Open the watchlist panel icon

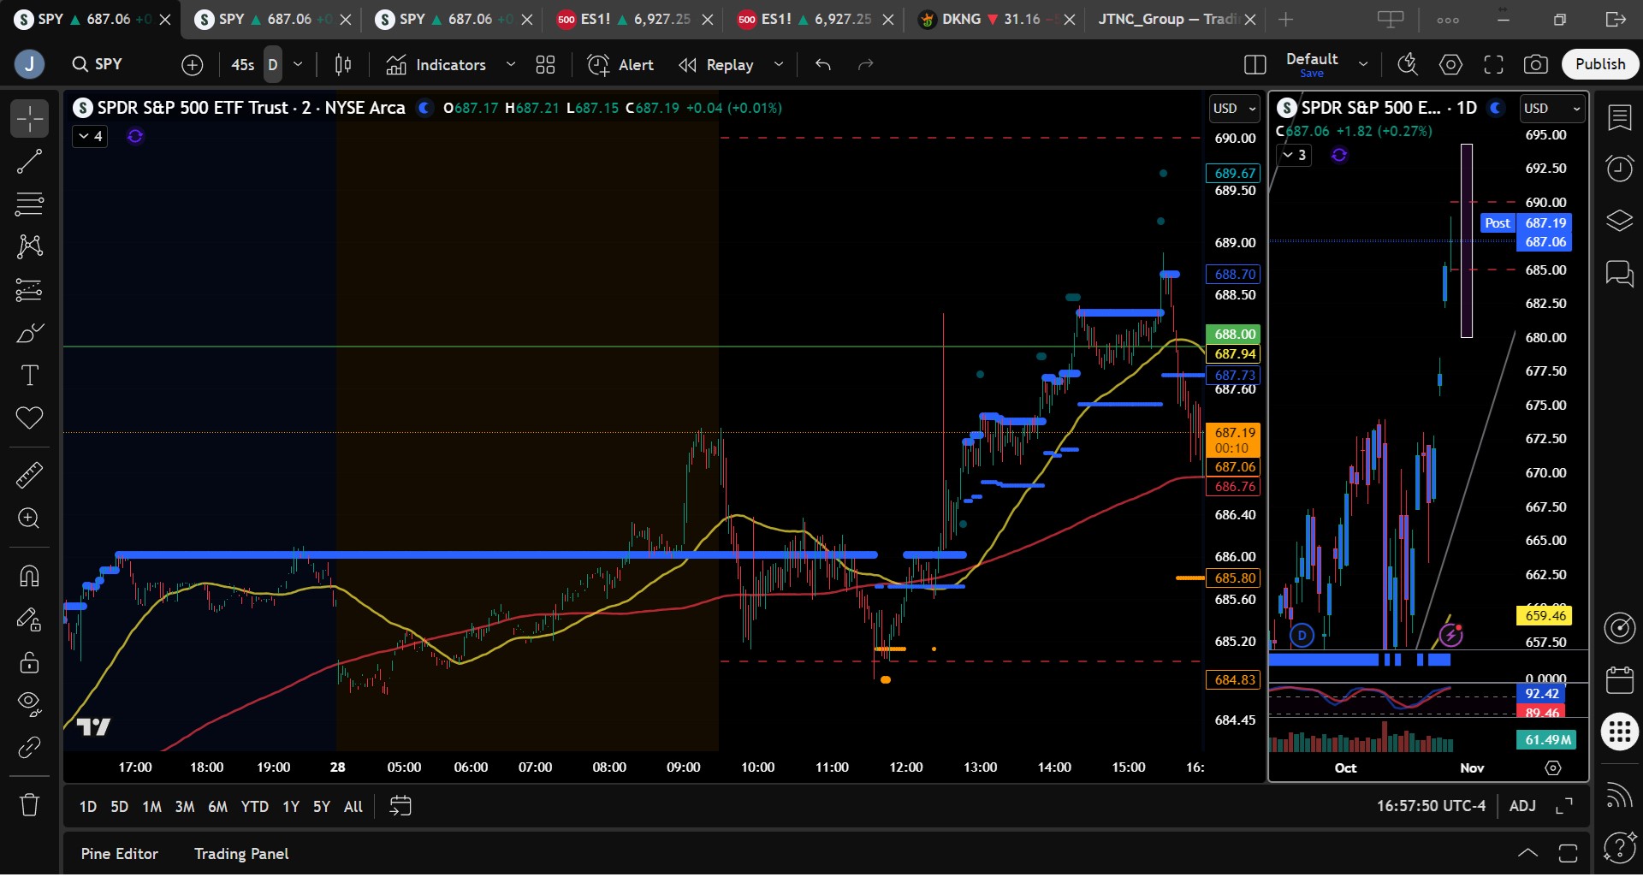coord(1620,117)
